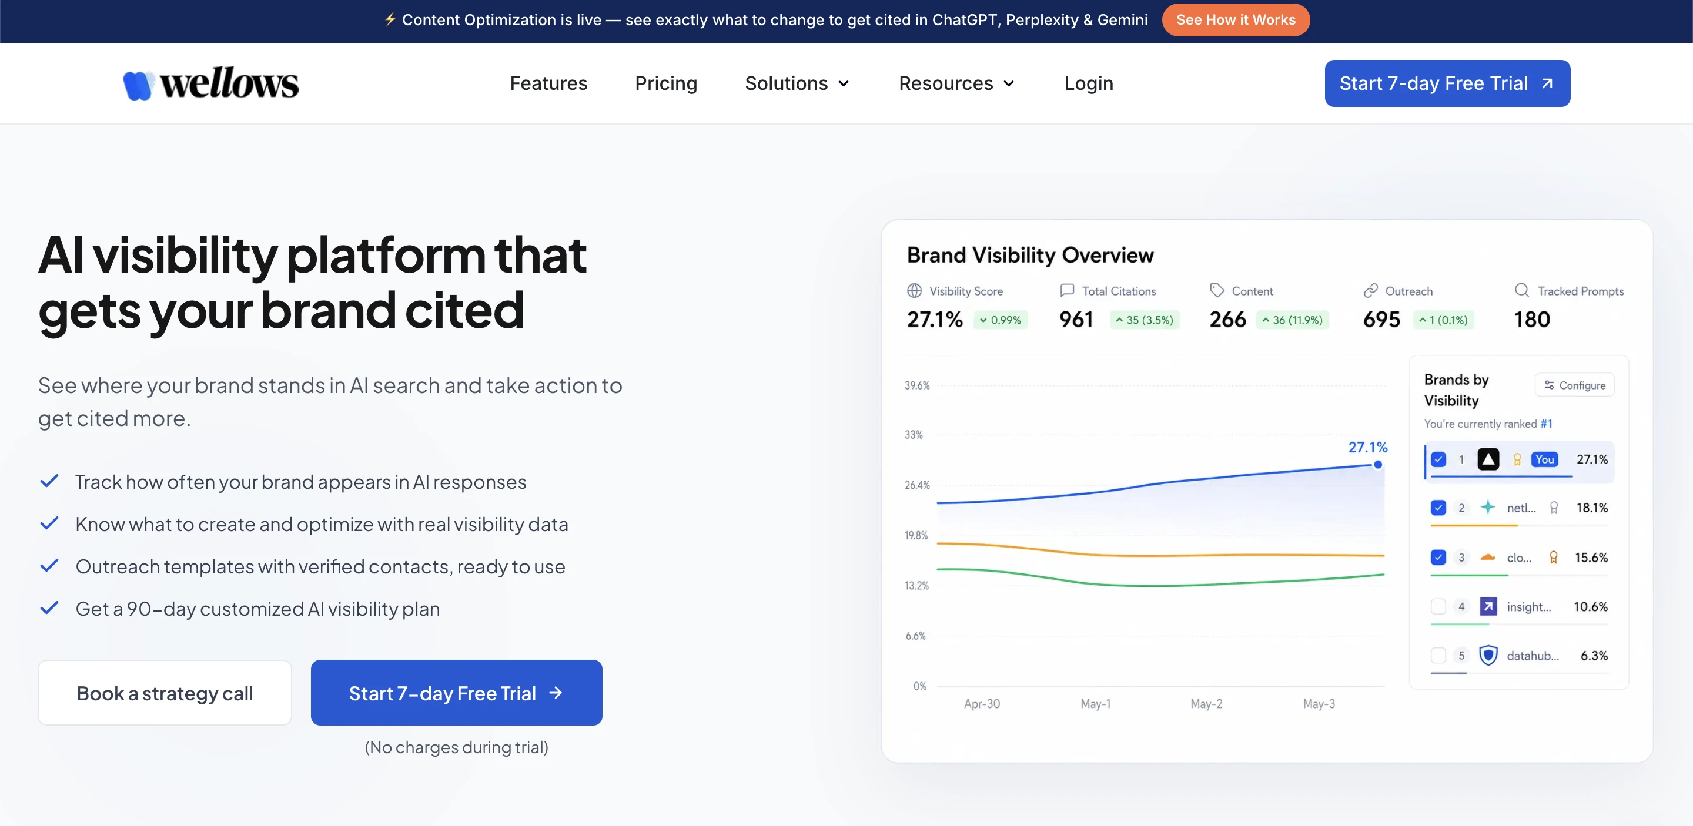Uncheck the netl... brand checkbox
This screenshot has height=826, width=1693.
click(x=1438, y=508)
